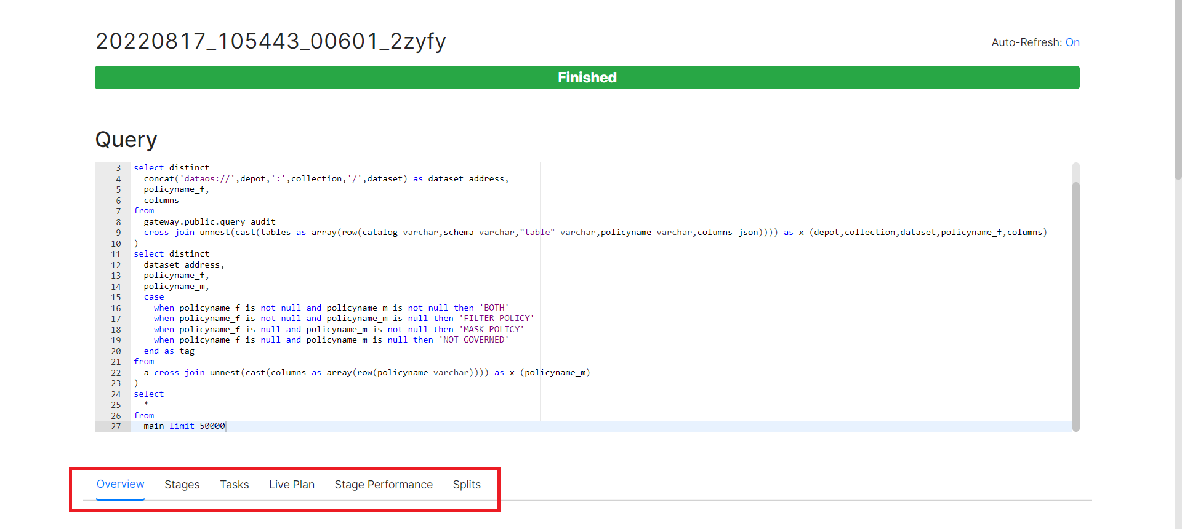Click the 'case' keyword on line 15

[154, 297]
